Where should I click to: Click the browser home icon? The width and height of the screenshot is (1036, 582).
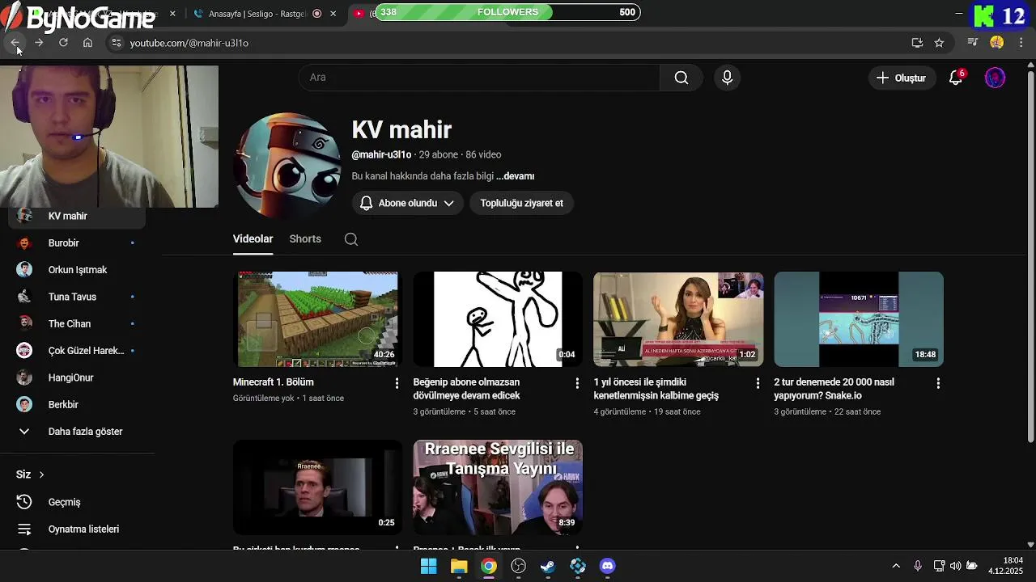point(87,43)
